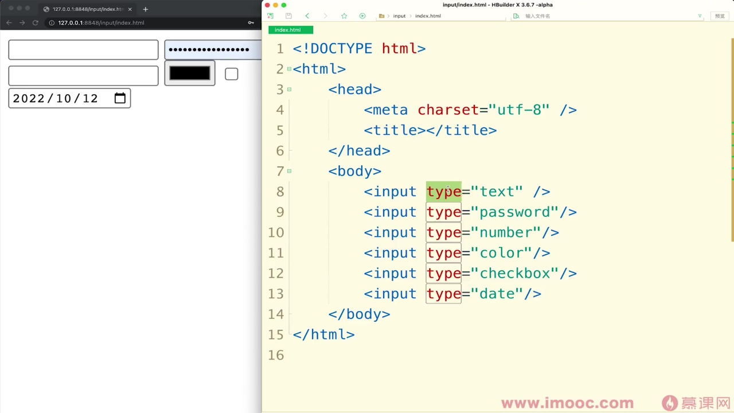Click the </html> closing tag
This screenshot has height=413, width=734.
point(324,334)
